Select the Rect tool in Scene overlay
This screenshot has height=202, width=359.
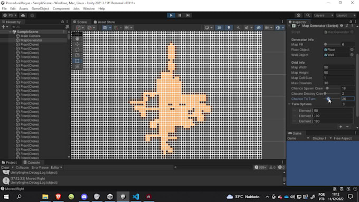pos(77,61)
